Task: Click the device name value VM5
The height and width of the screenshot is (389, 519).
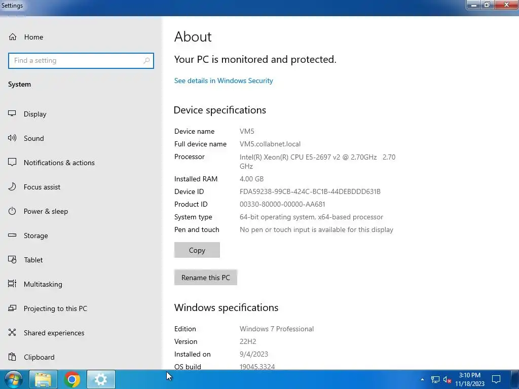Action: coord(247,131)
